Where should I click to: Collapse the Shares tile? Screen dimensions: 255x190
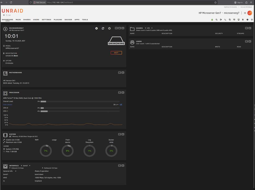250,28
